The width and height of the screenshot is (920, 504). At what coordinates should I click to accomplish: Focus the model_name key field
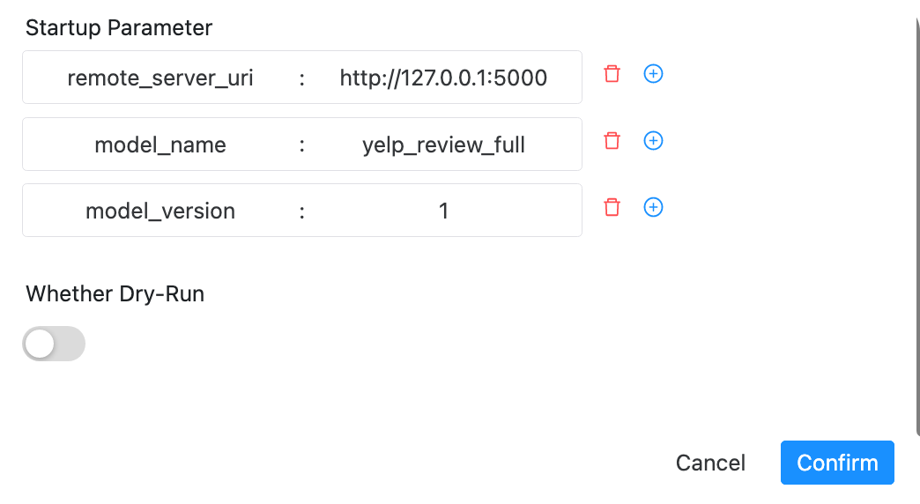tap(160, 145)
